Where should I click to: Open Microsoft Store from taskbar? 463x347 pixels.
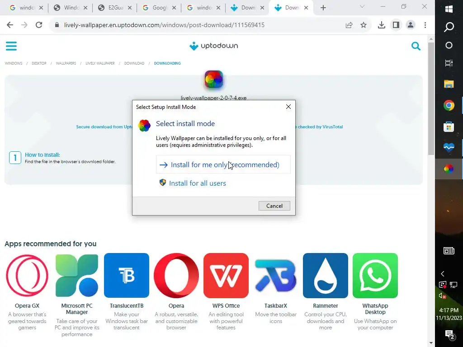click(449, 127)
